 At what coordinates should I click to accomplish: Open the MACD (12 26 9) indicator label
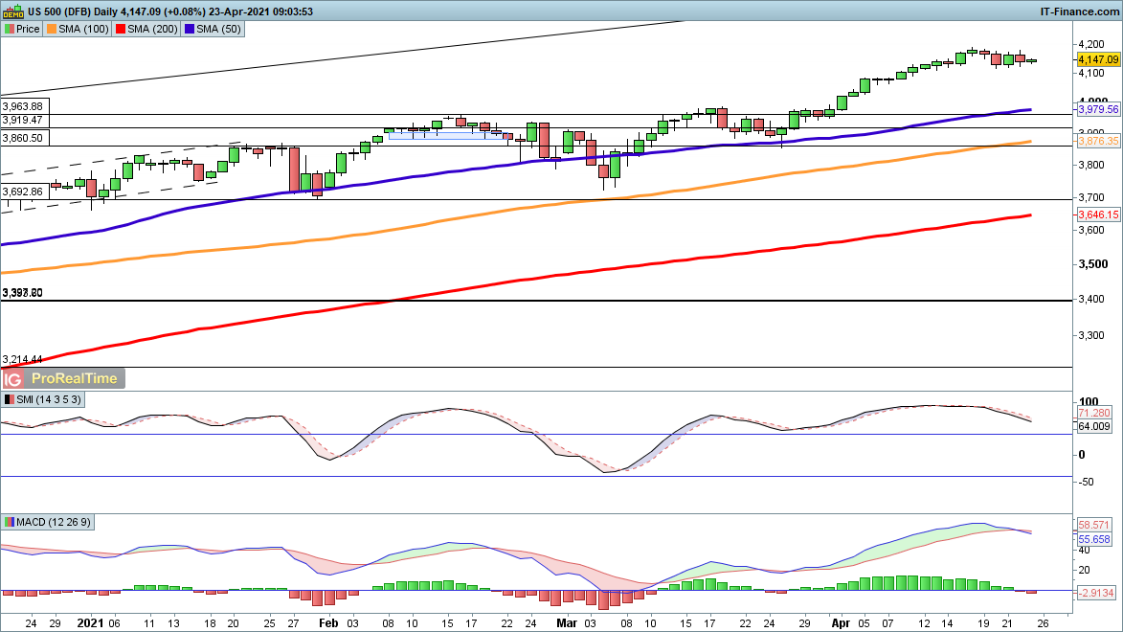(x=54, y=522)
